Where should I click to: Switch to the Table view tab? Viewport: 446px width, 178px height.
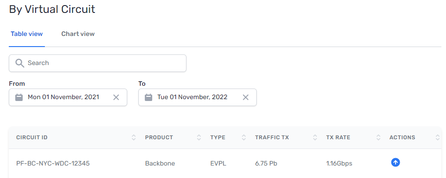click(x=27, y=34)
